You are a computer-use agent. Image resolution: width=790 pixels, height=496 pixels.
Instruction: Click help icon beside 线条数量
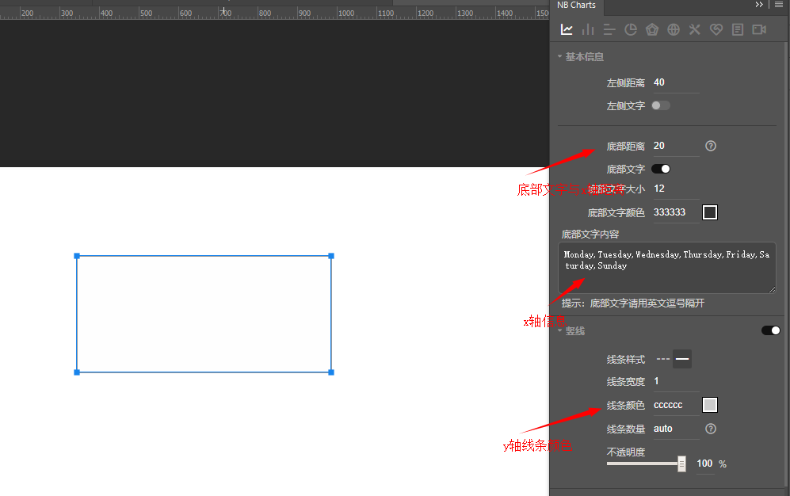coord(711,429)
